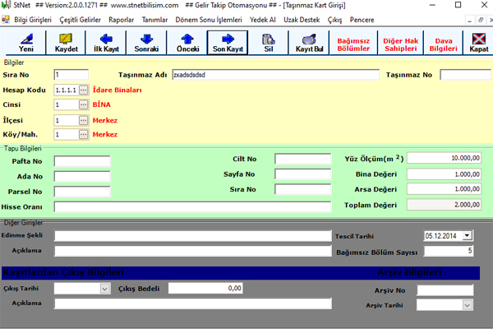Jump to last record via Son Kayıt
The height and width of the screenshot is (329, 493).
click(x=227, y=43)
